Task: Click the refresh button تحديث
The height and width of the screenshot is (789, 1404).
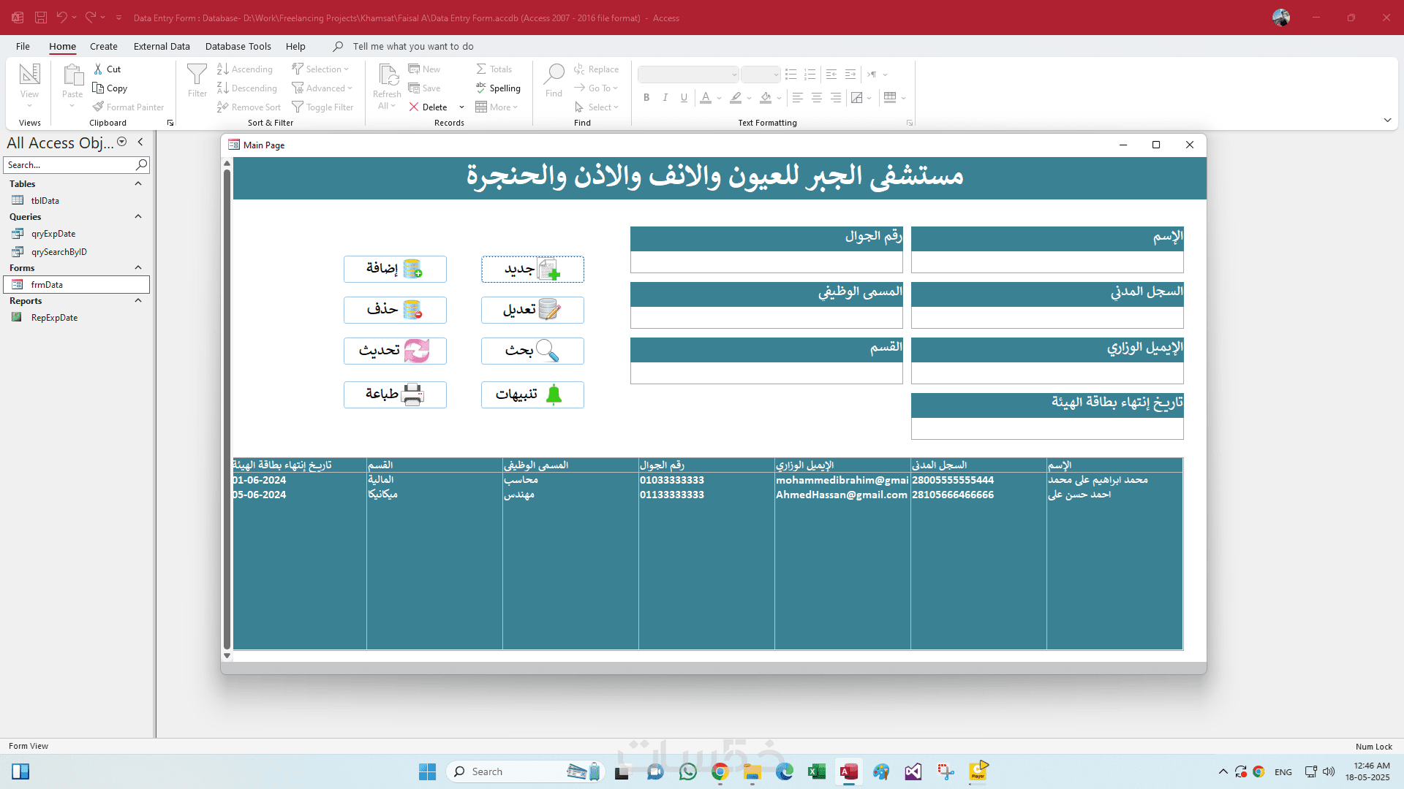Action: tap(395, 351)
